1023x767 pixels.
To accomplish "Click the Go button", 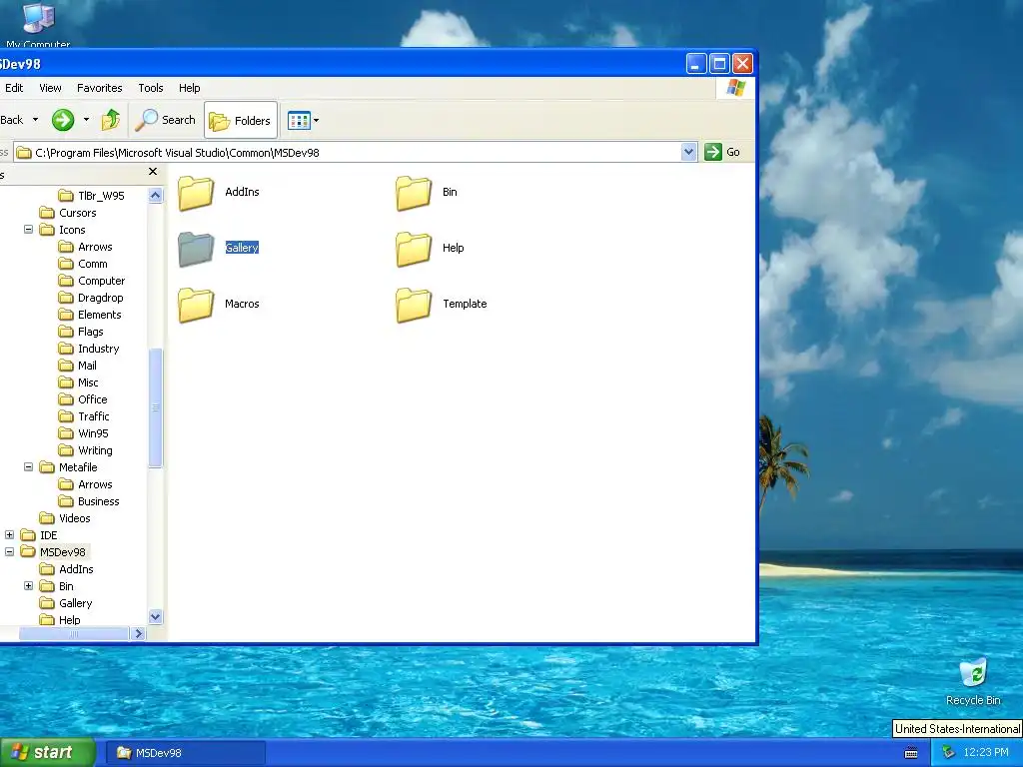I will pyautogui.click(x=723, y=152).
